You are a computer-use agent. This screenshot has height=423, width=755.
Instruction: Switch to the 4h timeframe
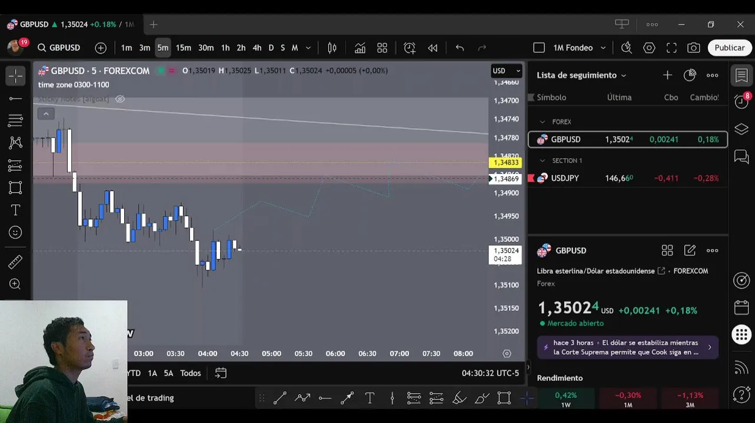(257, 48)
